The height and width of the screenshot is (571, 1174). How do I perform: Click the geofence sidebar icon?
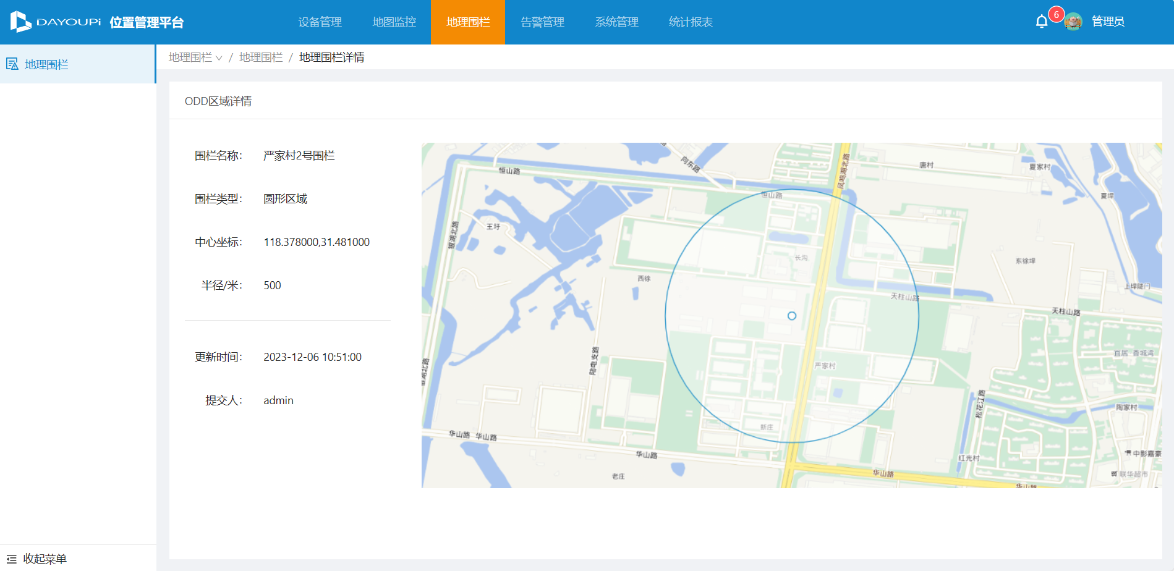click(x=12, y=64)
